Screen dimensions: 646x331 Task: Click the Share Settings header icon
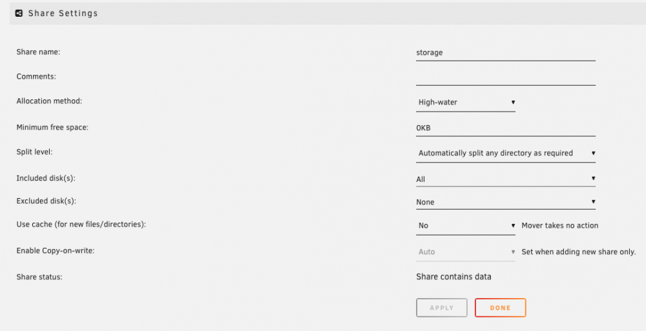(x=19, y=13)
